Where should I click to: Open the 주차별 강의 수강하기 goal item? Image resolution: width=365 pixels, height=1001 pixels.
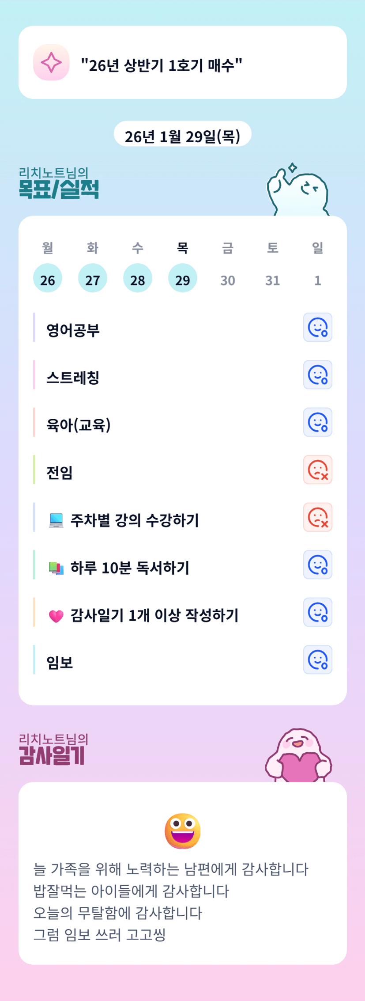pyautogui.click(x=135, y=520)
